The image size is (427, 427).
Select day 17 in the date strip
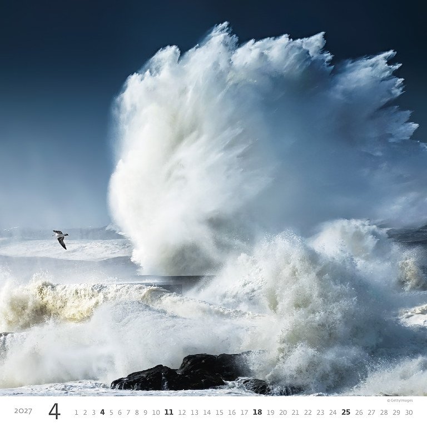(245, 413)
